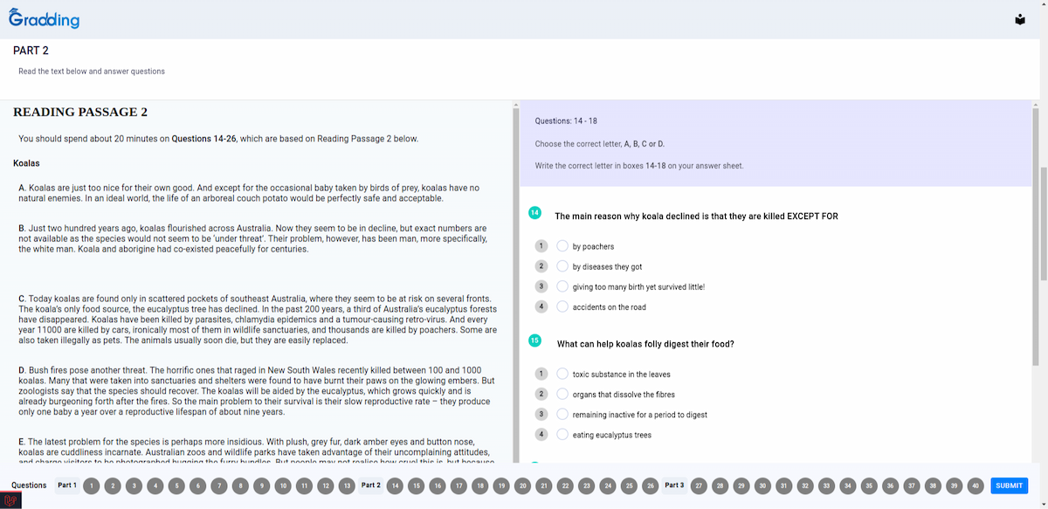
Task: Click paragraph C starting 'Today koalas are found'
Action: 258,320
